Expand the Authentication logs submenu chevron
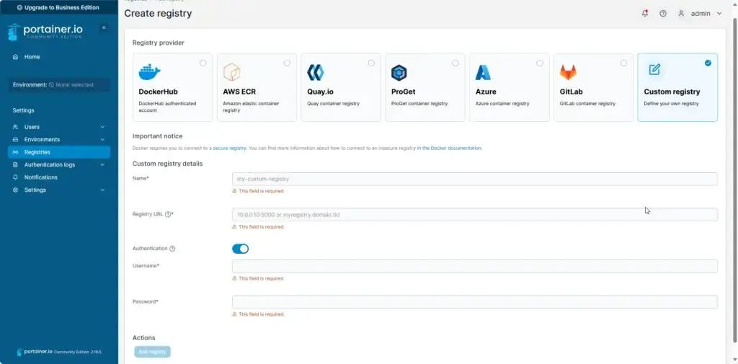The height and width of the screenshot is (364, 738). (x=102, y=165)
